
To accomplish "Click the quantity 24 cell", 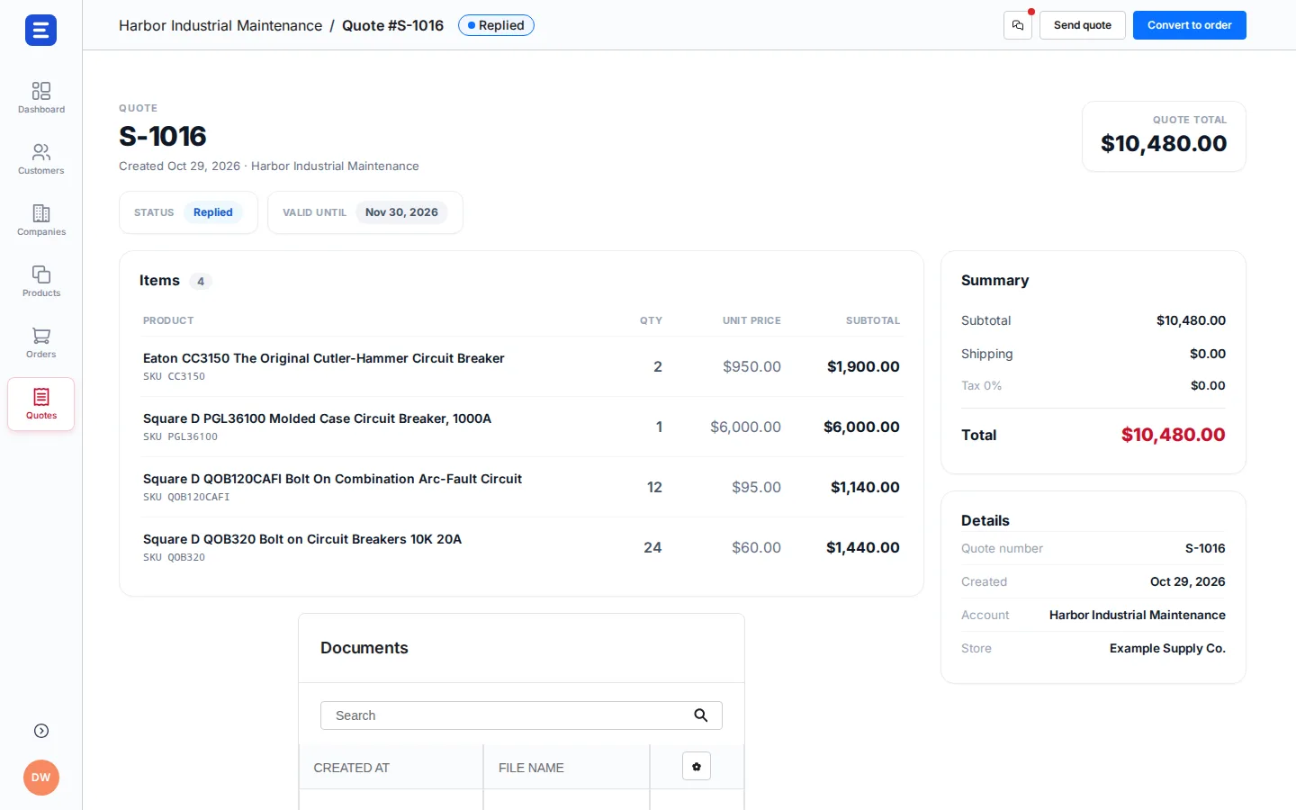I will click(652, 548).
